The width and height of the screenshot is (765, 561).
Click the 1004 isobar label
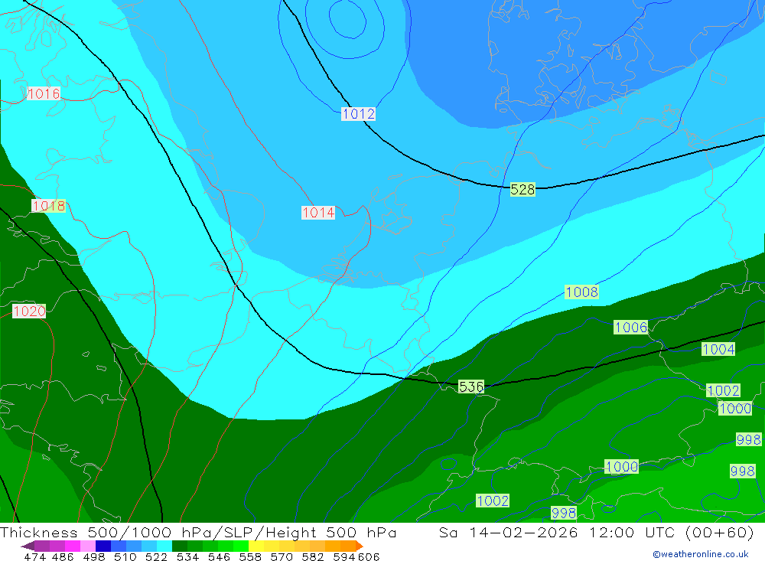click(x=718, y=349)
